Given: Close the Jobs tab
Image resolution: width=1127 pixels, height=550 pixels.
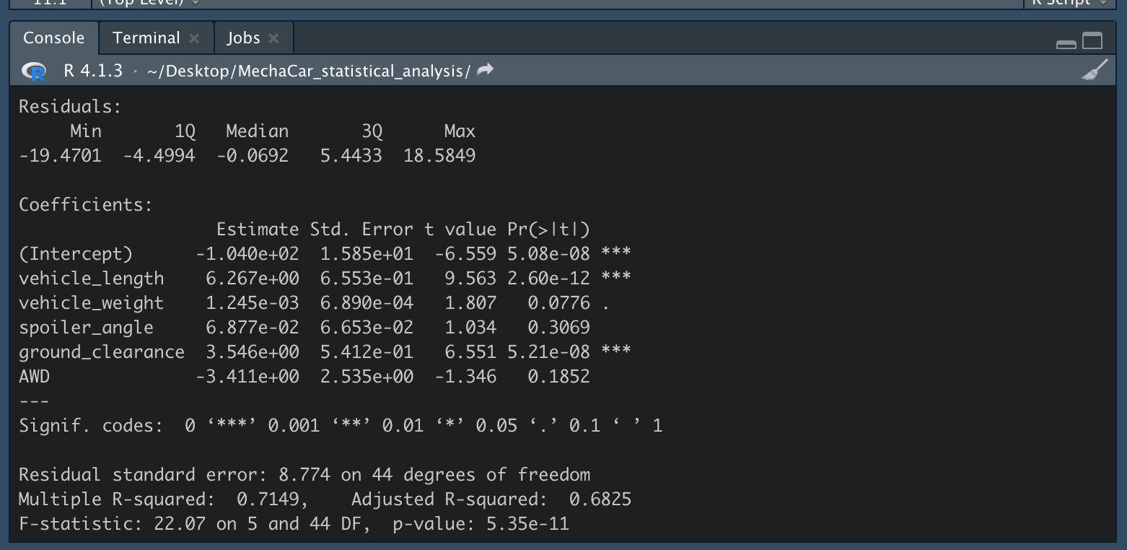Looking at the screenshot, I should coord(273,39).
